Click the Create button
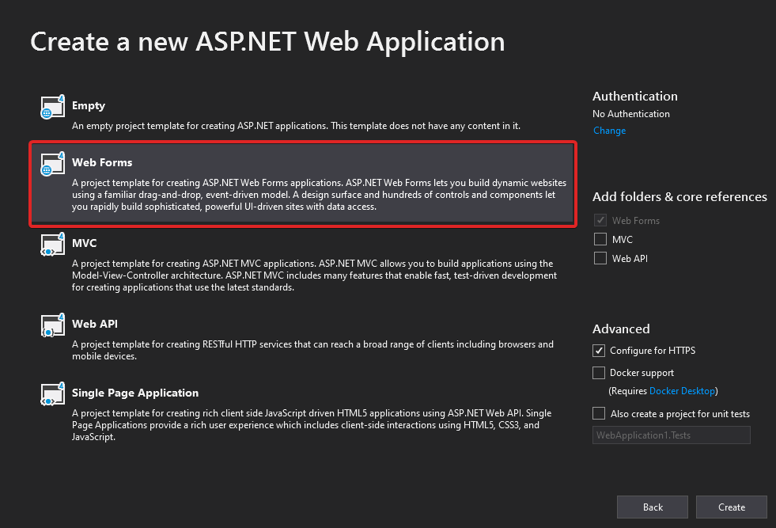This screenshot has width=776, height=528. (731, 507)
